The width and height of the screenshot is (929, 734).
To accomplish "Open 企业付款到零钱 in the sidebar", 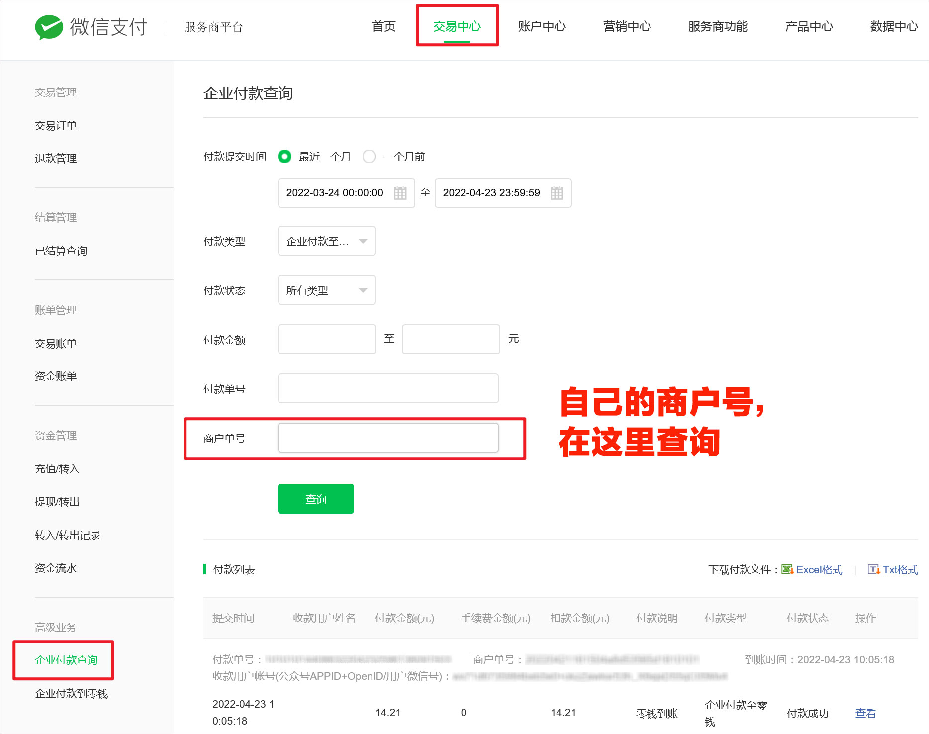I will click(x=72, y=693).
